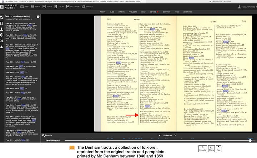The height and width of the screenshot is (158, 257).
Task: Open result Page 387 Fortune telling
Action: point(21,27)
